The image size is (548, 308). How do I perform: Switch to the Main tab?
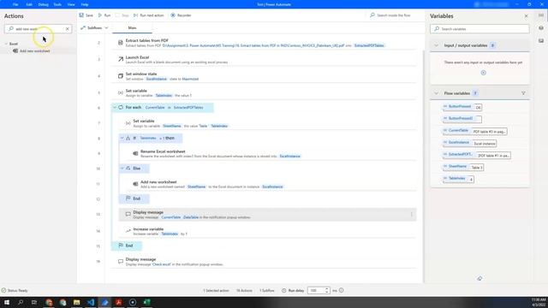click(x=132, y=27)
